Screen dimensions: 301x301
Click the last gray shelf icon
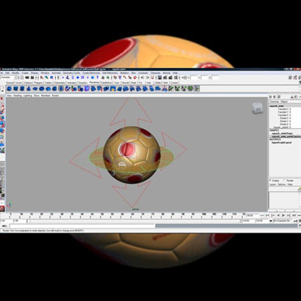point(197,88)
